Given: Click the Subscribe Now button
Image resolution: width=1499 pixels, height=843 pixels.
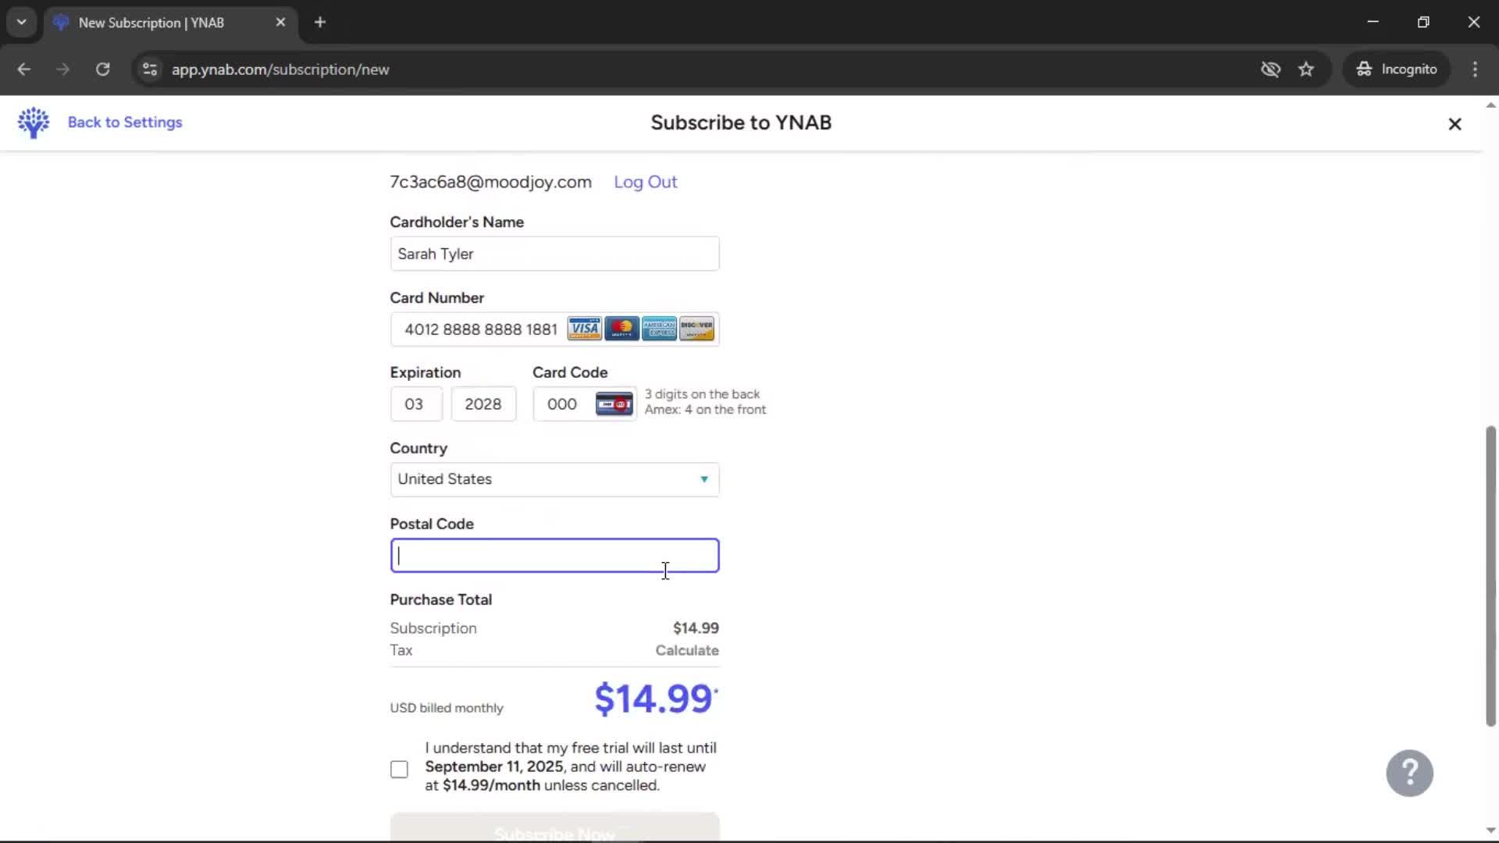Looking at the screenshot, I should [x=554, y=827].
